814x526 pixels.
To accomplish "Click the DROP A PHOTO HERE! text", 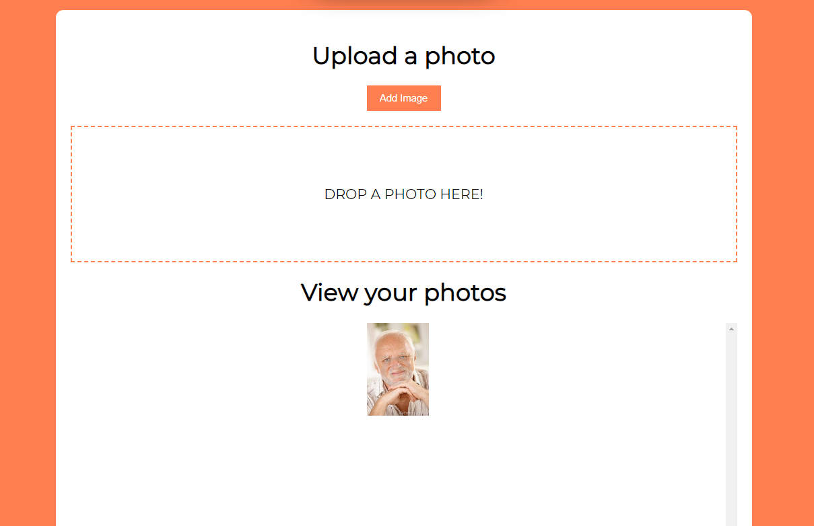I will point(404,194).
